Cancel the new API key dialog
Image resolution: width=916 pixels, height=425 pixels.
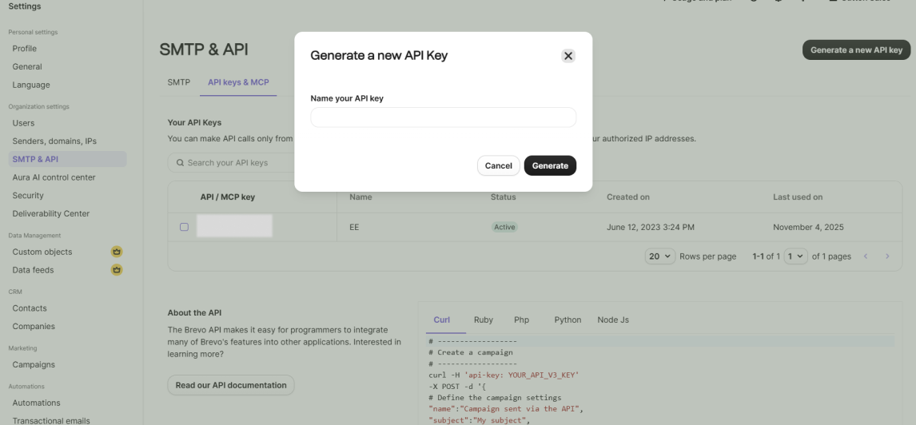pos(498,165)
